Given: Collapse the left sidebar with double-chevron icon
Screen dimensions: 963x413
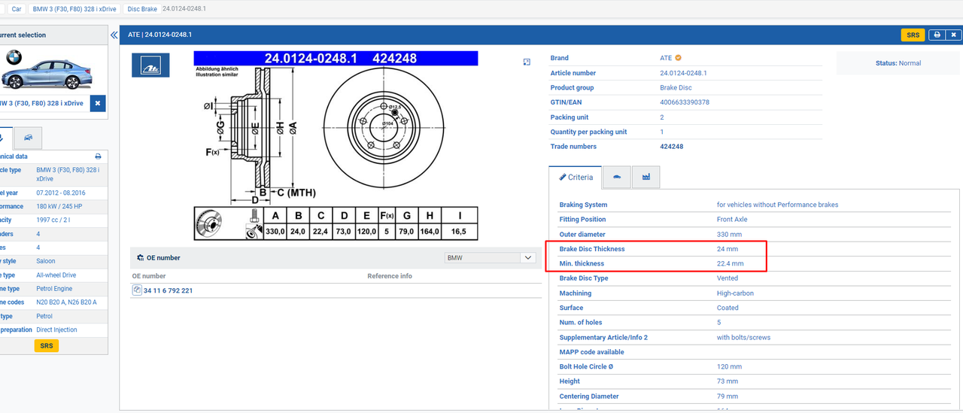Looking at the screenshot, I should click(x=114, y=35).
